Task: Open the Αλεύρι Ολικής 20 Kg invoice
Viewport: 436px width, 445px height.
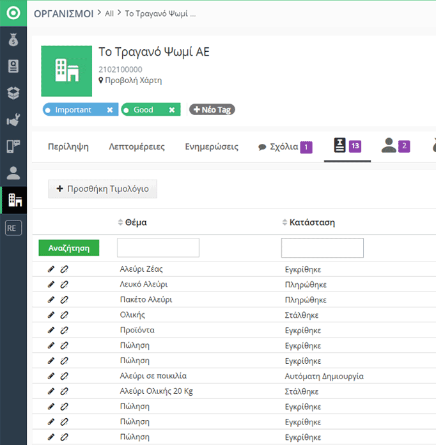Action: coord(156,391)
